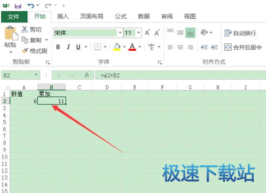Apply yellow fill color bucket
This screenshot has width=266, height=193.
point(117,47)
